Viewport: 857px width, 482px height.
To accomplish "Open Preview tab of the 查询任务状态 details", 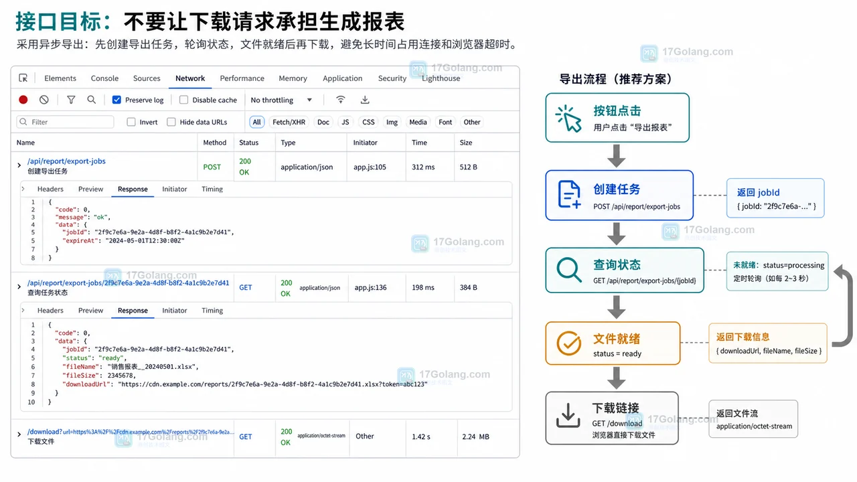I will [x=90, y=310].
